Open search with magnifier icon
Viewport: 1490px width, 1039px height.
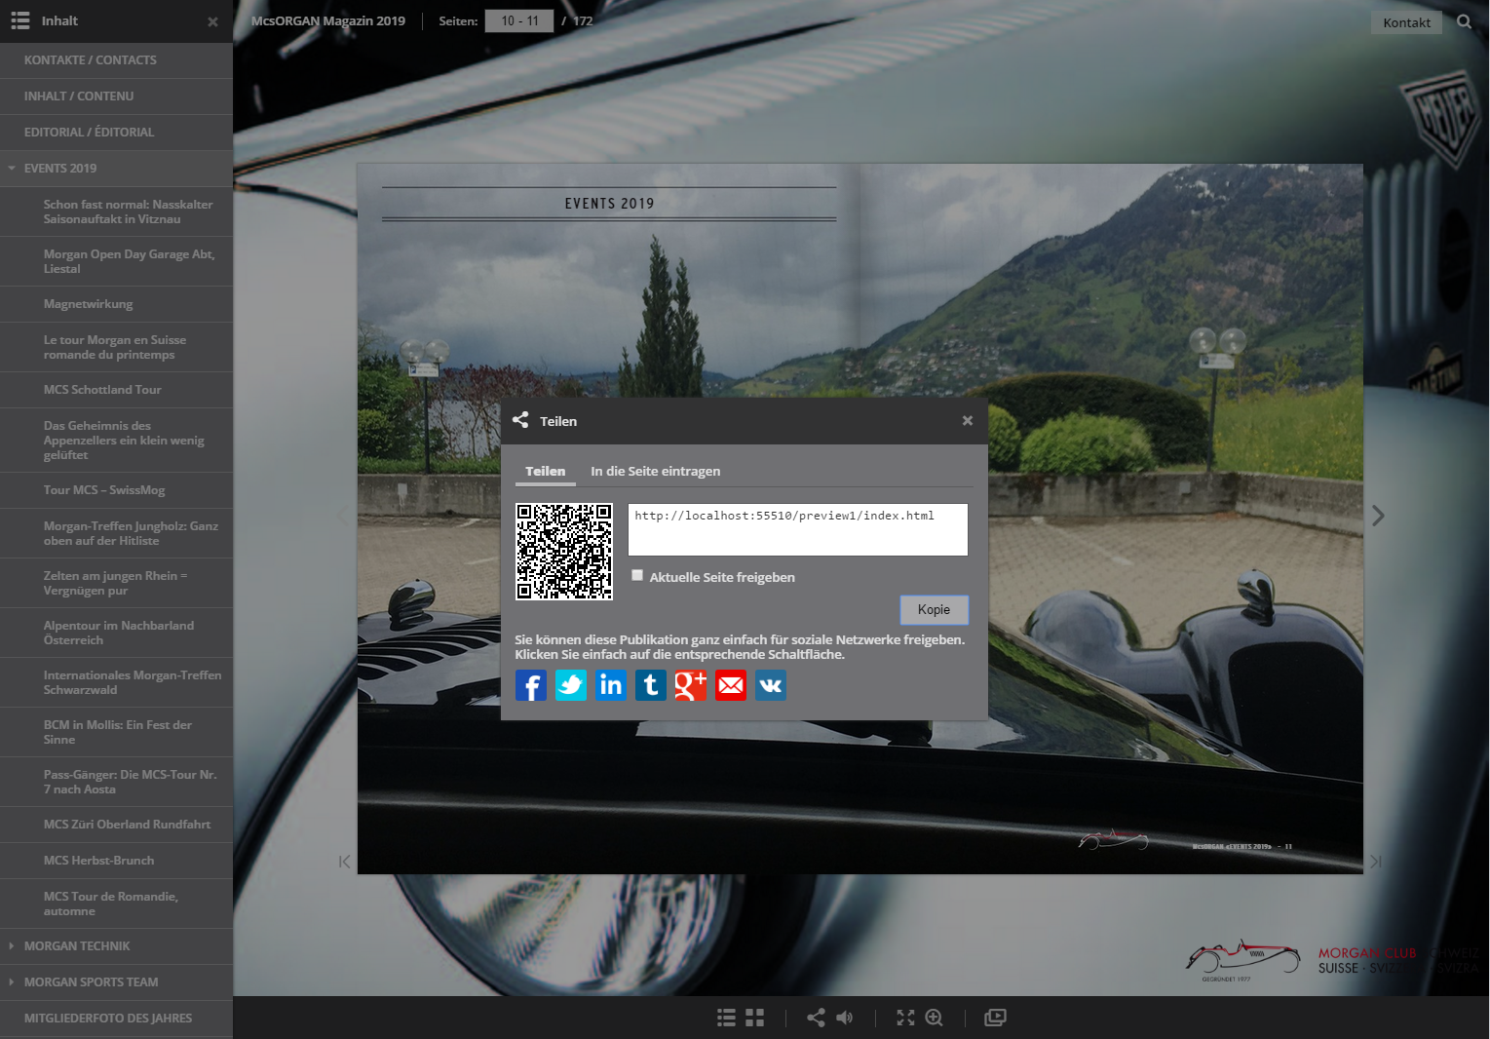[x=1464, y=21]
